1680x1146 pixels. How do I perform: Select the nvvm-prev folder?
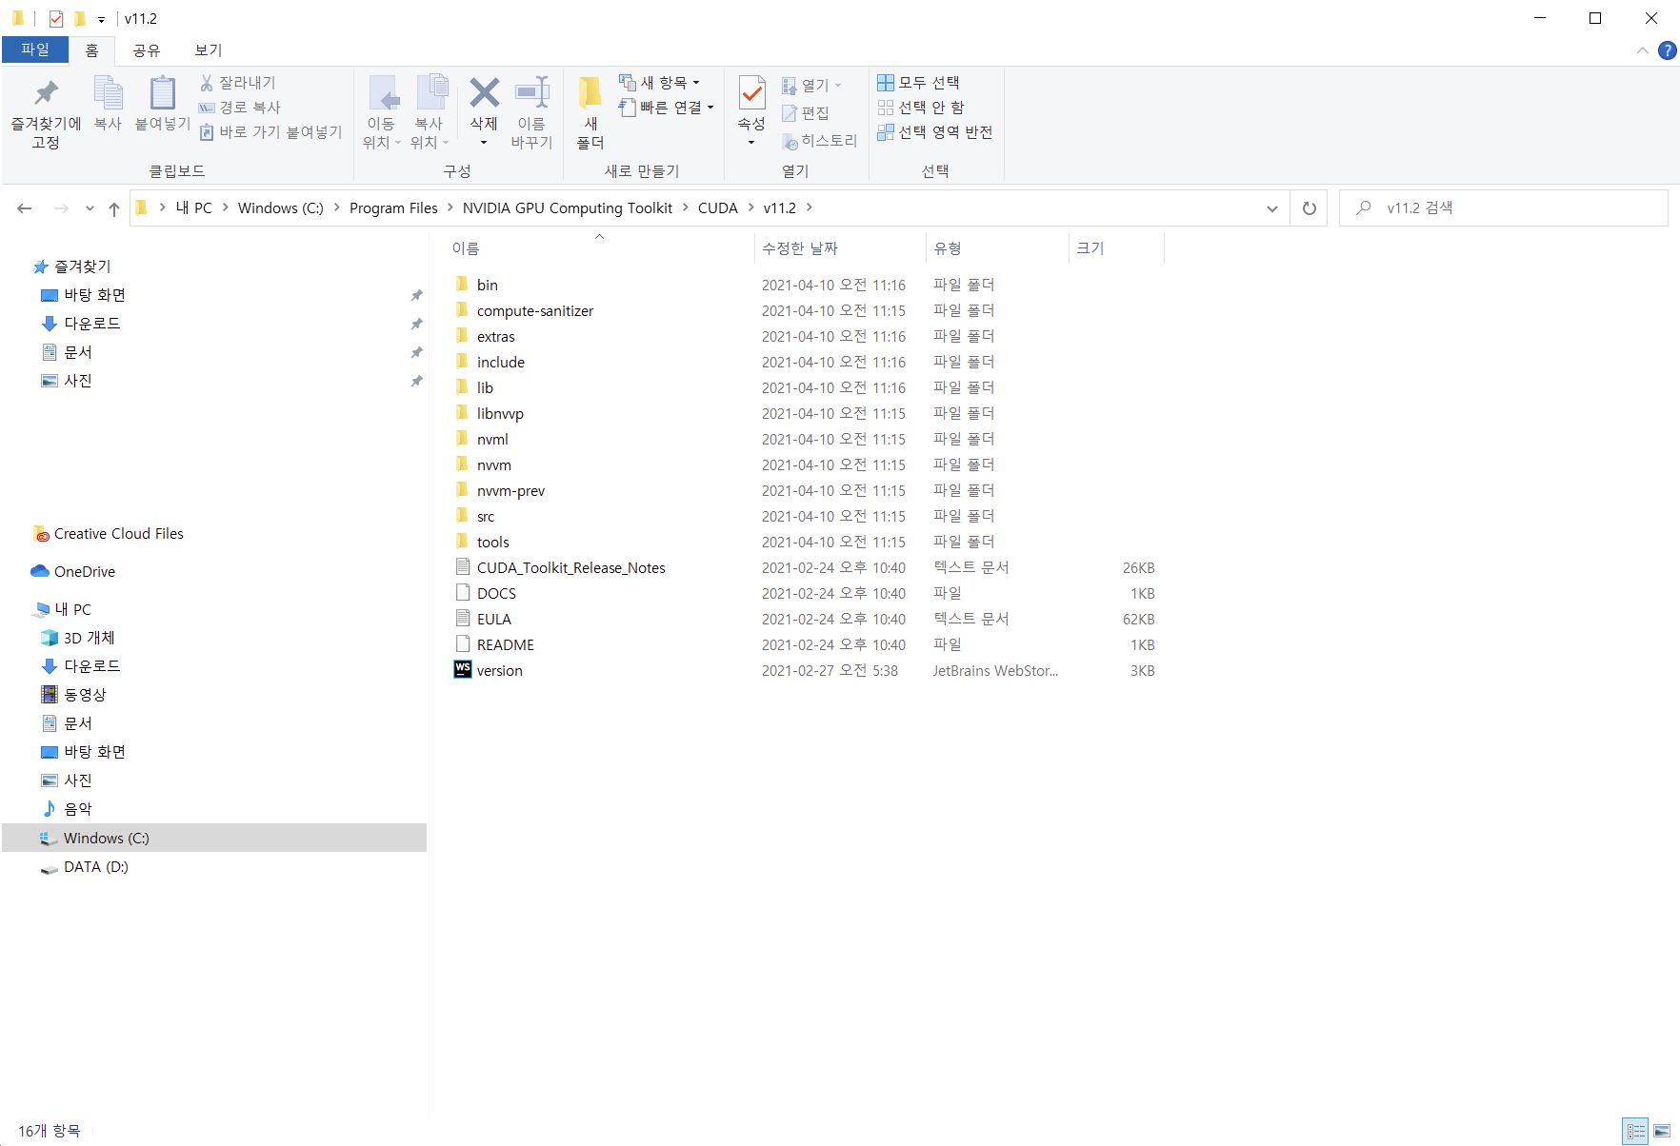510,490
